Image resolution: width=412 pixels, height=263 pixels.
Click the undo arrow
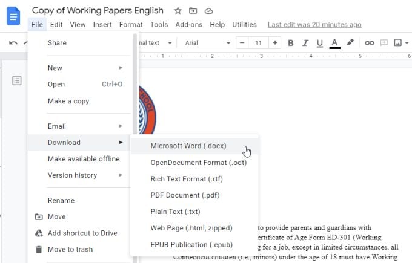13,43
